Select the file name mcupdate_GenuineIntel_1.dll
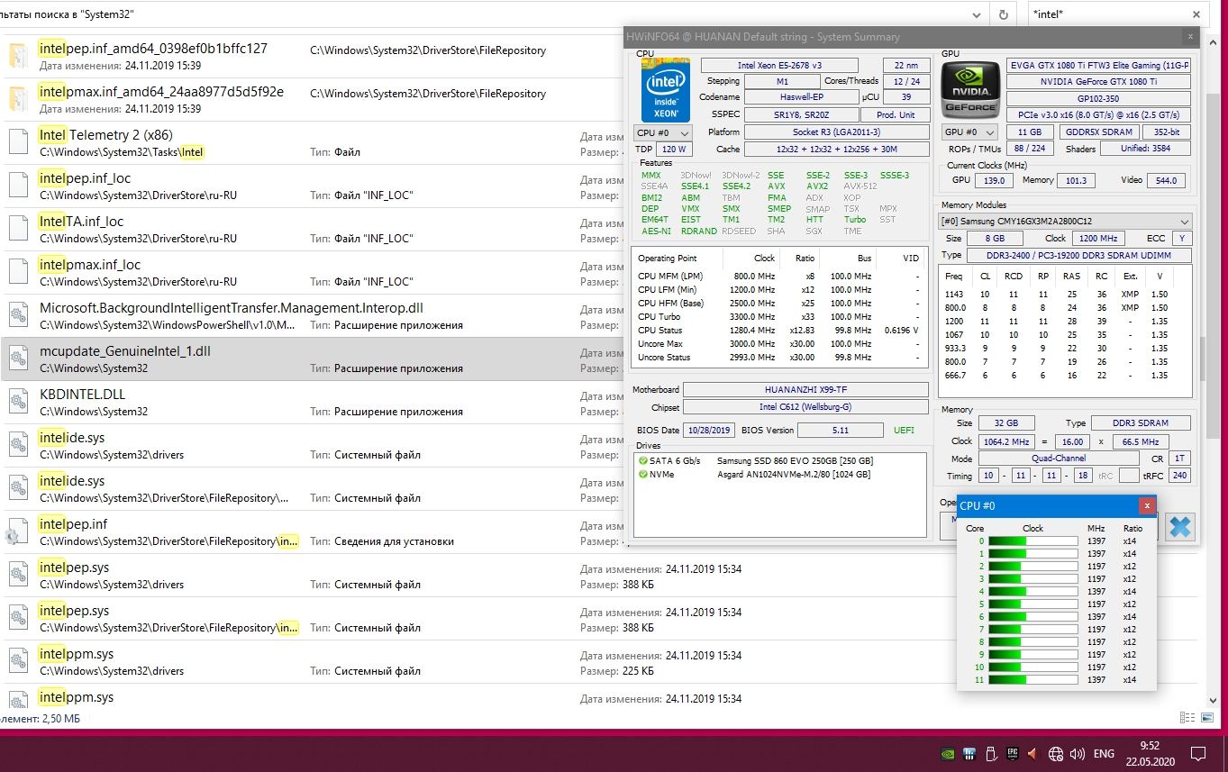The width and height of the screenshot is (1228, 772). pos(125,351)
